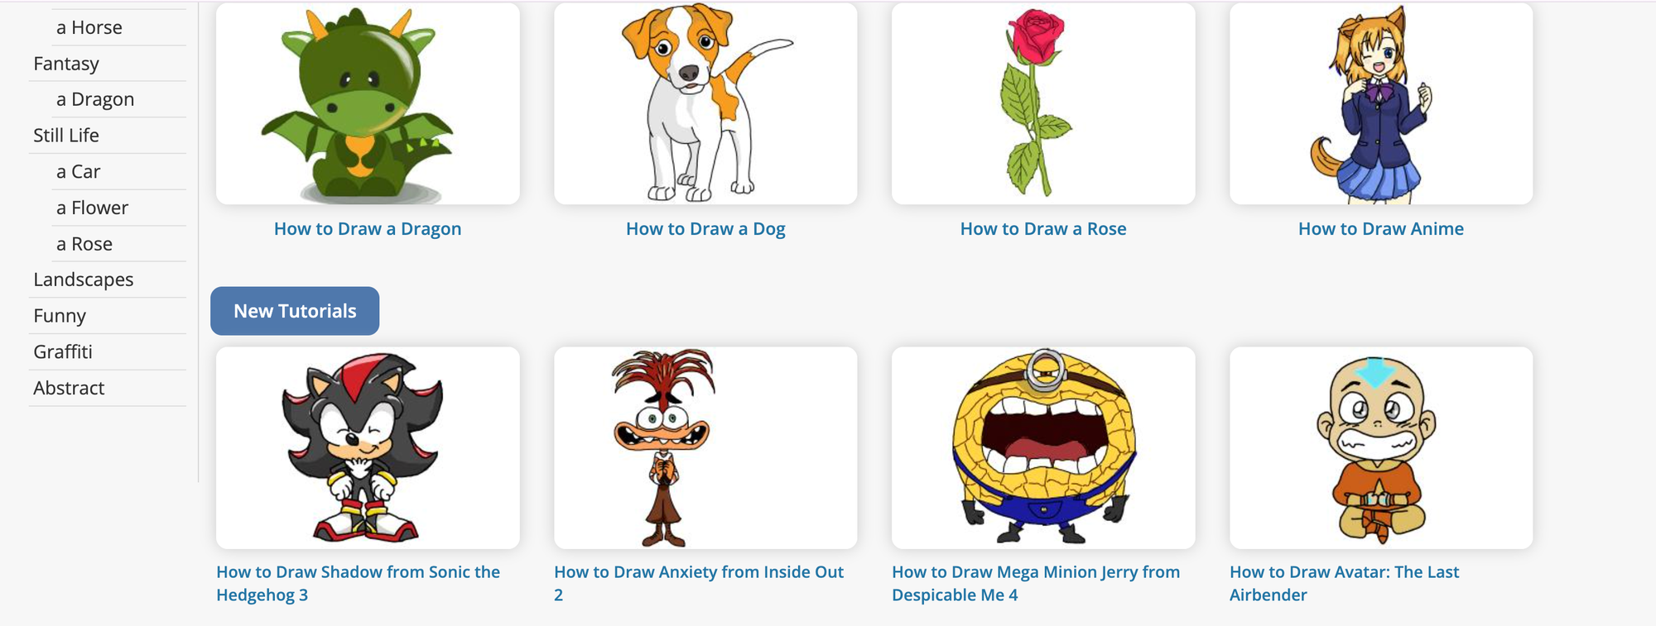This screenshot has width=1656, height=626.
Task: Follow the How to Draw a Dog link
Action: coord(705,229)
